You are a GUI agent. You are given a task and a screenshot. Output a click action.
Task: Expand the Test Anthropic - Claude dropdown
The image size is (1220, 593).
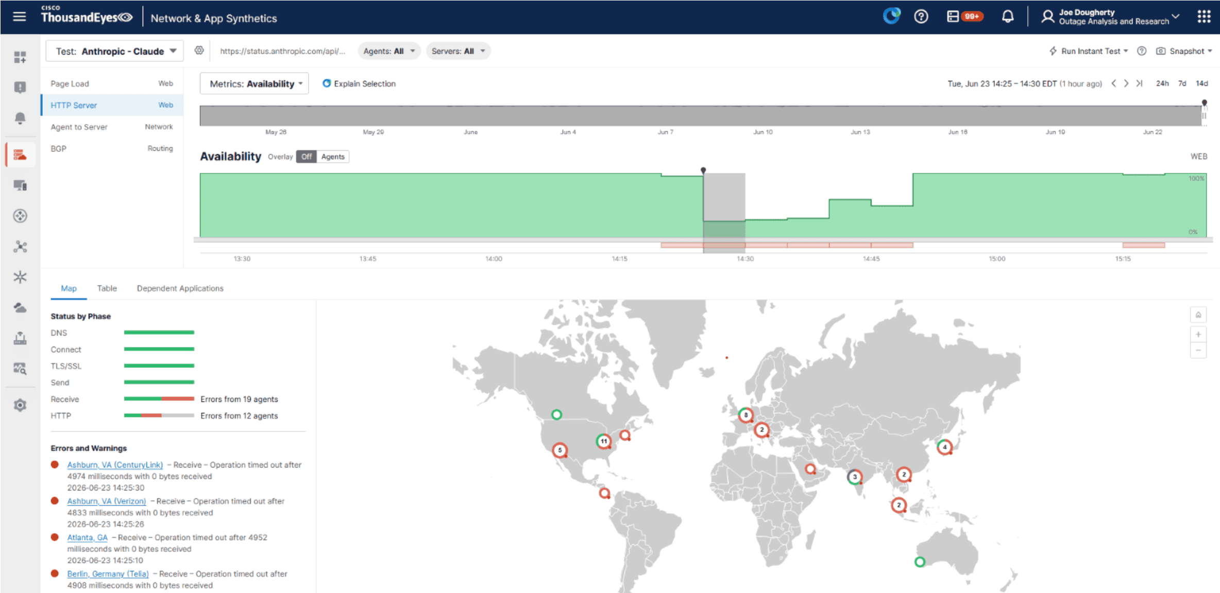point(115,51)
